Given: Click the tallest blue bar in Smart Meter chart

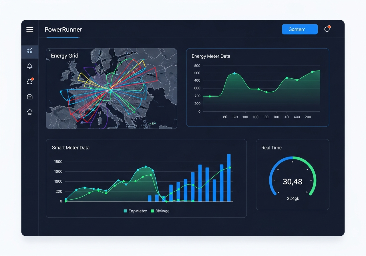Looking at the screenshot, I should (x=229, y=177).
